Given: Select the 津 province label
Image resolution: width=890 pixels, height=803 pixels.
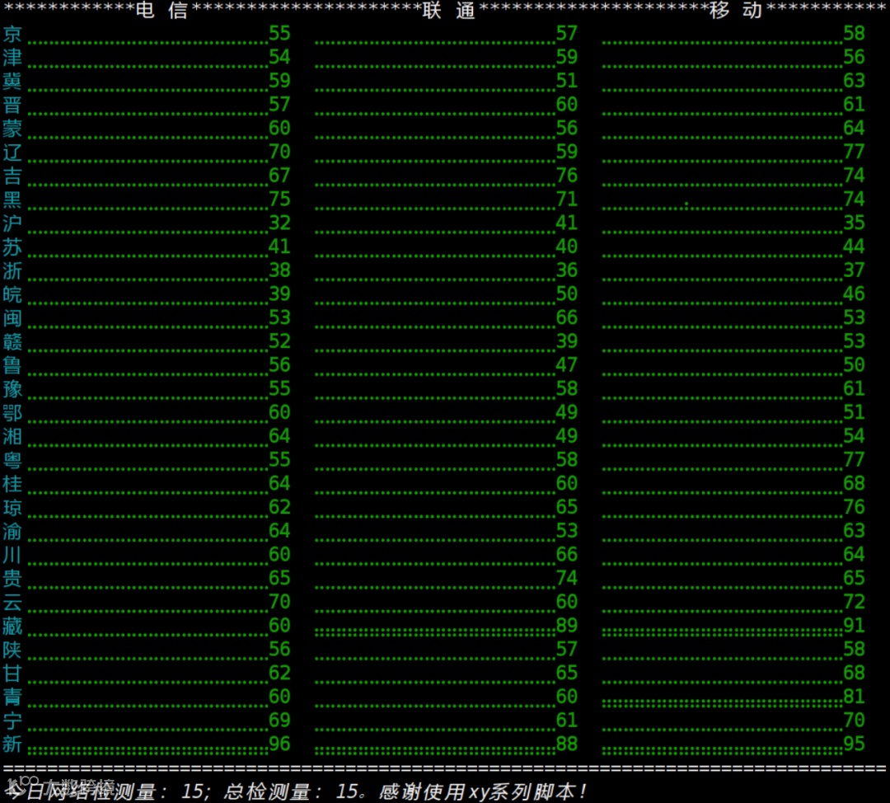Looking at the screenshot, I should [12, 58].
